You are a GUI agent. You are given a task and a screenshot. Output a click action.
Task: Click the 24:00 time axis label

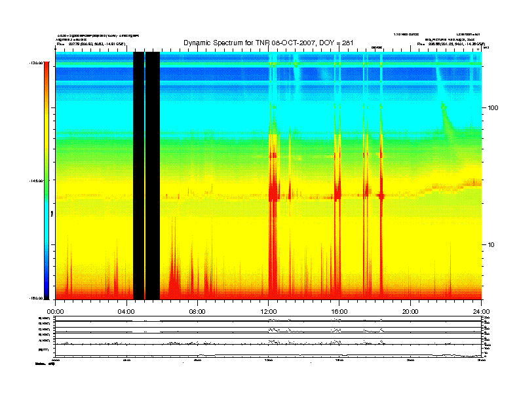[481, 312]
